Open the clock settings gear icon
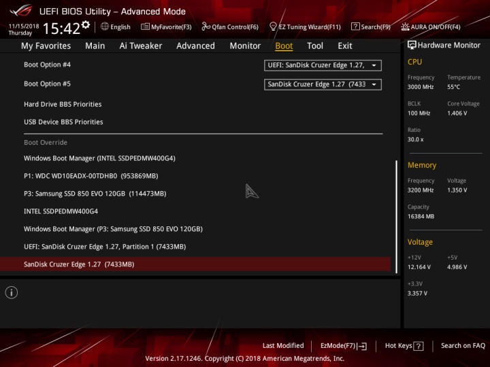Screen dimensions: 490x367 [x=86, y=24]
